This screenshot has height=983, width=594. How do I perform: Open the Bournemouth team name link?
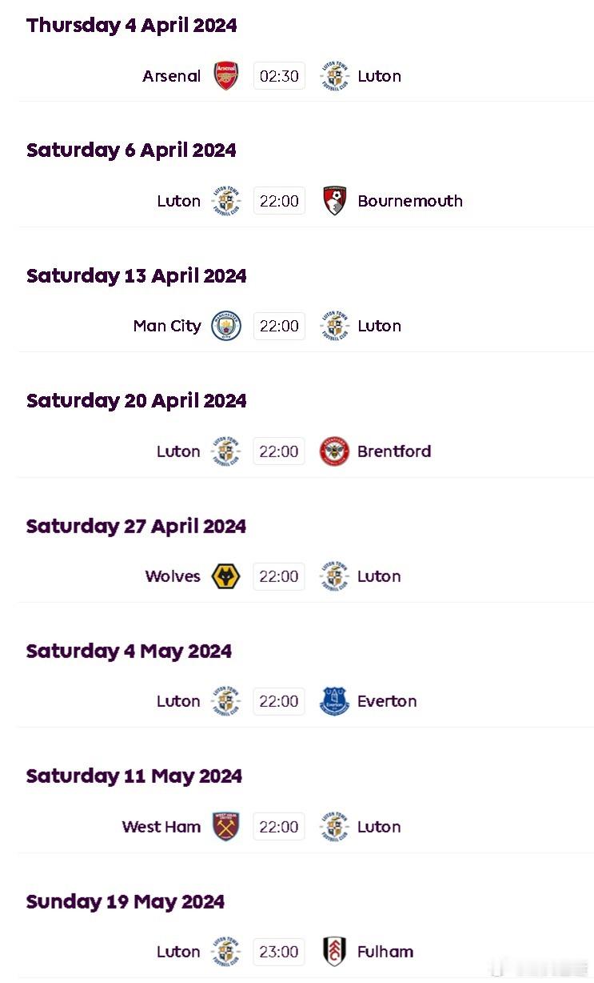point(410,201)
